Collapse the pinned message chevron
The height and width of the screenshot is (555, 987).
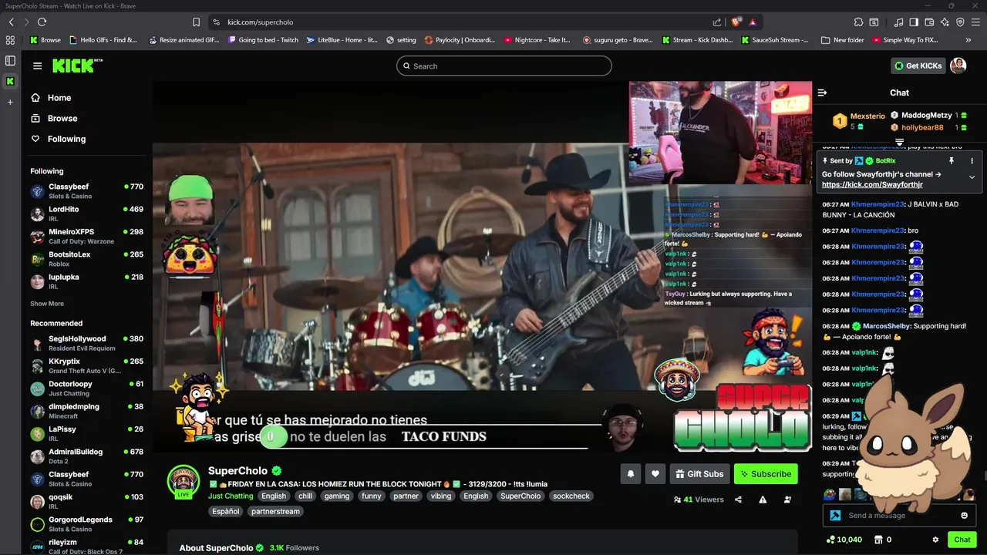972,177
